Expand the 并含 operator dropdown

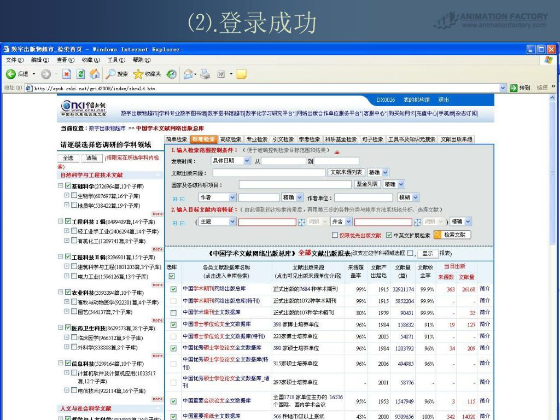pos(348,221)
